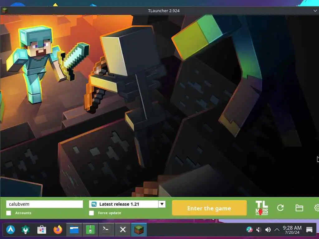Click the refresh versions icon
319x239 pixels.
coord(280,208)
